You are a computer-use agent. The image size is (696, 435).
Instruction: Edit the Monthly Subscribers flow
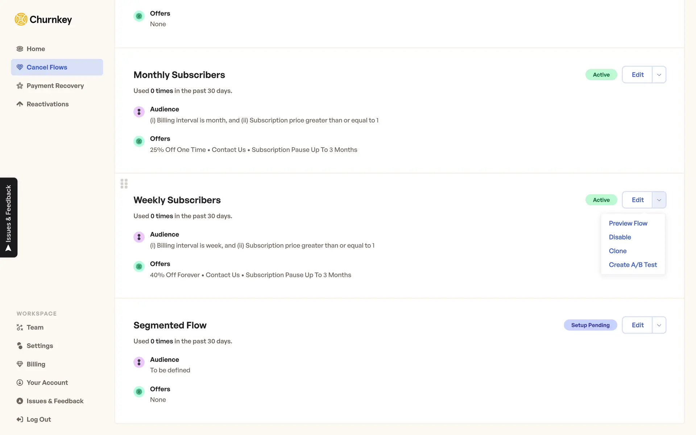[637, 75]
